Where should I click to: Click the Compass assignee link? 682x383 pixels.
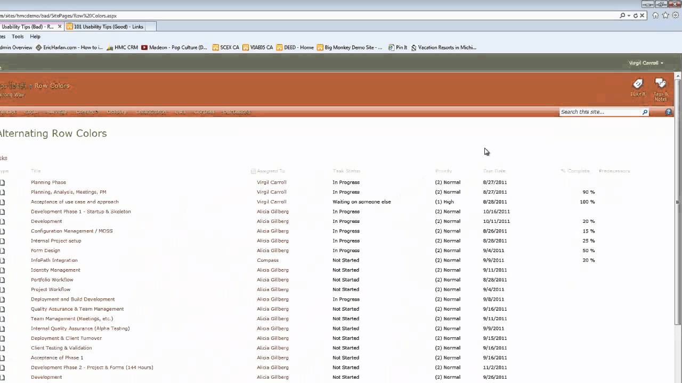point(267,260)
